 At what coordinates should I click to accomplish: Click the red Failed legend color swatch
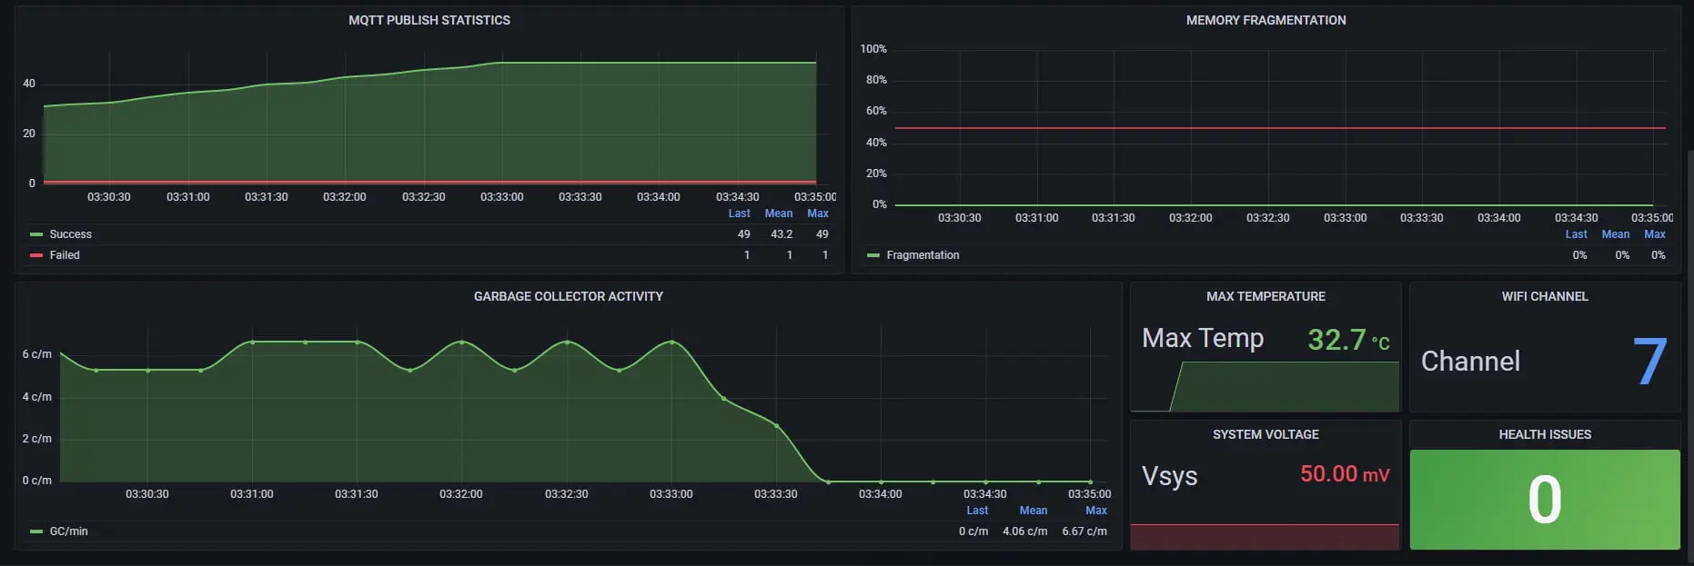point(36,255)
